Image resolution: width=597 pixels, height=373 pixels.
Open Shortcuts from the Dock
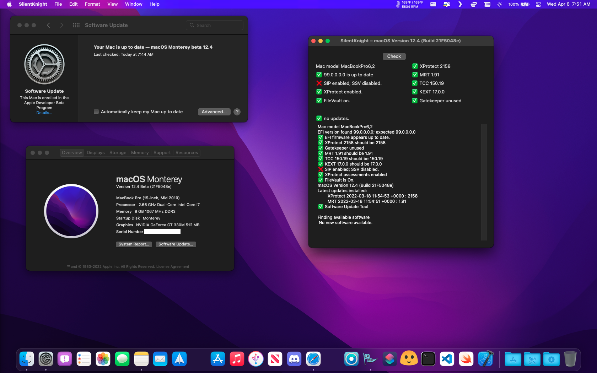pyautogui.click(x=390, y=359)
